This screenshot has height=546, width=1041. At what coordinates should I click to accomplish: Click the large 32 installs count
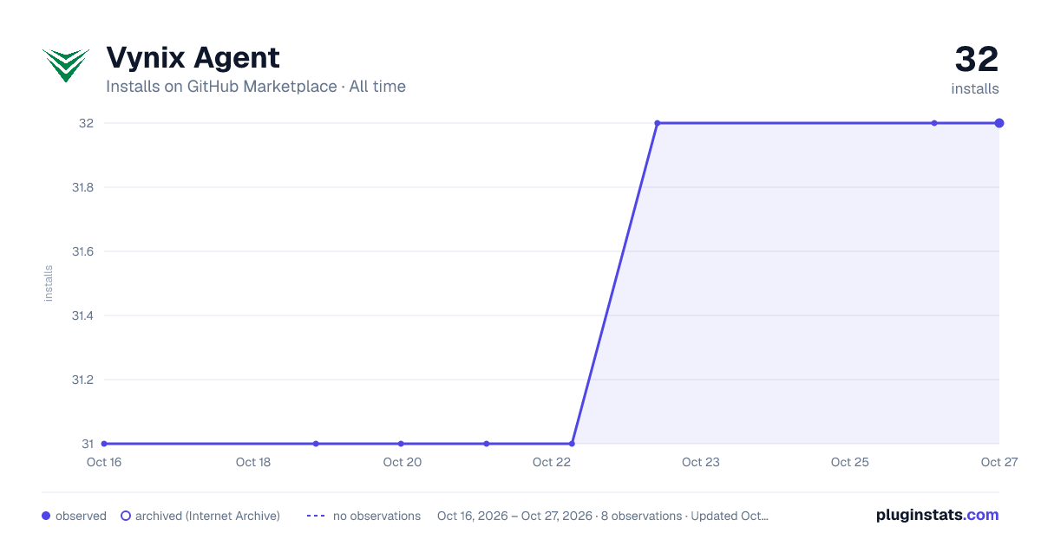977,60
